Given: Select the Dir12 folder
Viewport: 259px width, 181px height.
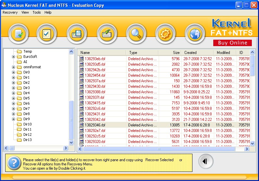Looking at the screenshot, I should (27, 135).
